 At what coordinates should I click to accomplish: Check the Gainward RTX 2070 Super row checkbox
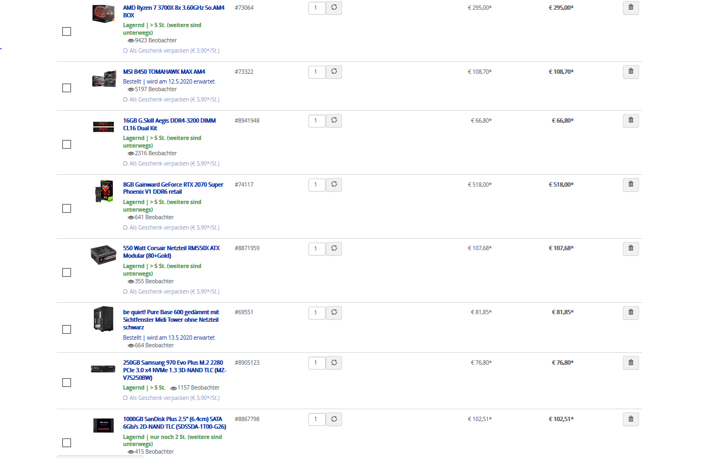coord(67,208)
